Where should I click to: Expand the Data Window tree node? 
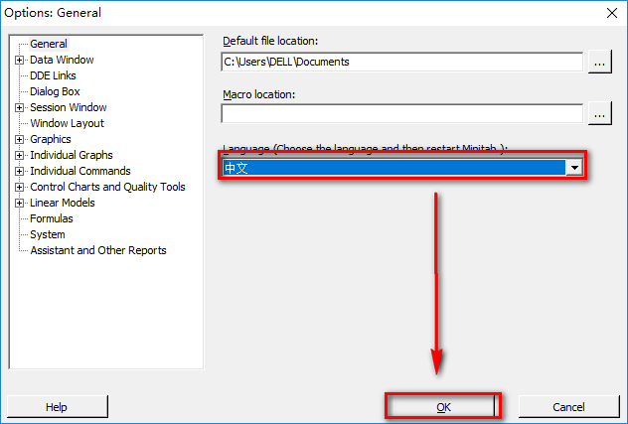(x=19, y=60)
